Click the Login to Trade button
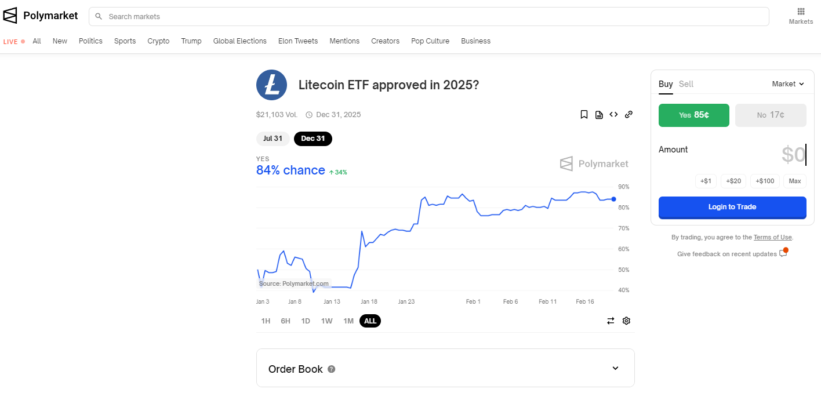This screenshot has width=821, height=400. point(732,207)
